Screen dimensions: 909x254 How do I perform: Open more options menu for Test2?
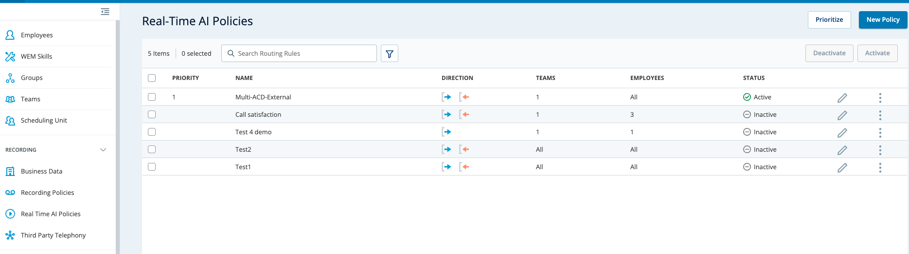click(880, 150)
